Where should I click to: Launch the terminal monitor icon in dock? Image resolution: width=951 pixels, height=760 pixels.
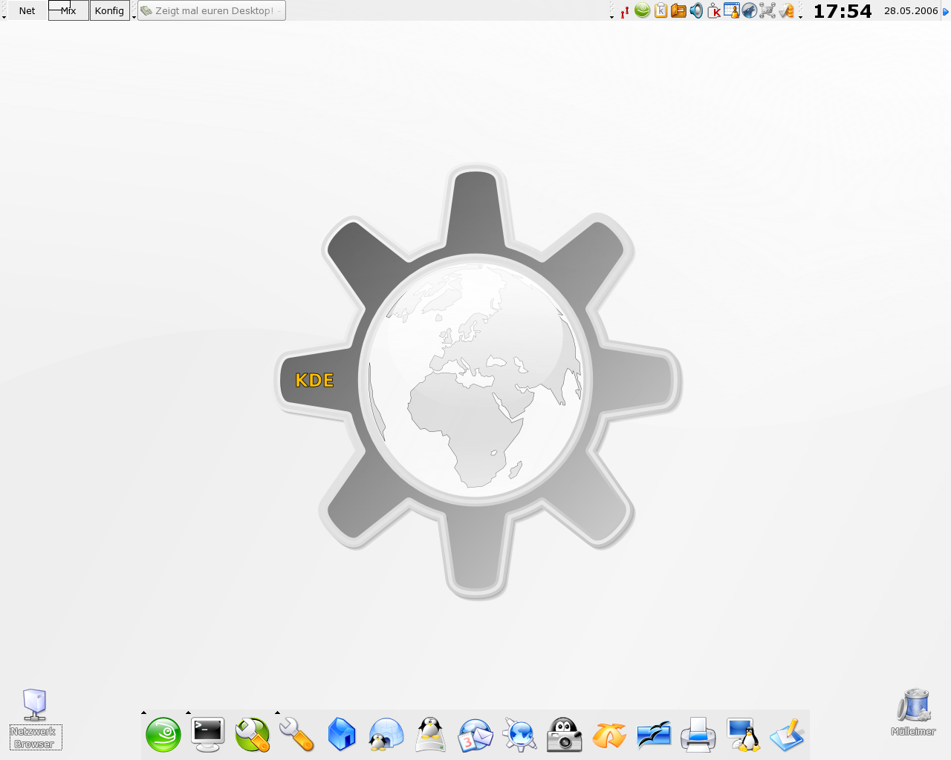click(208, 735)
